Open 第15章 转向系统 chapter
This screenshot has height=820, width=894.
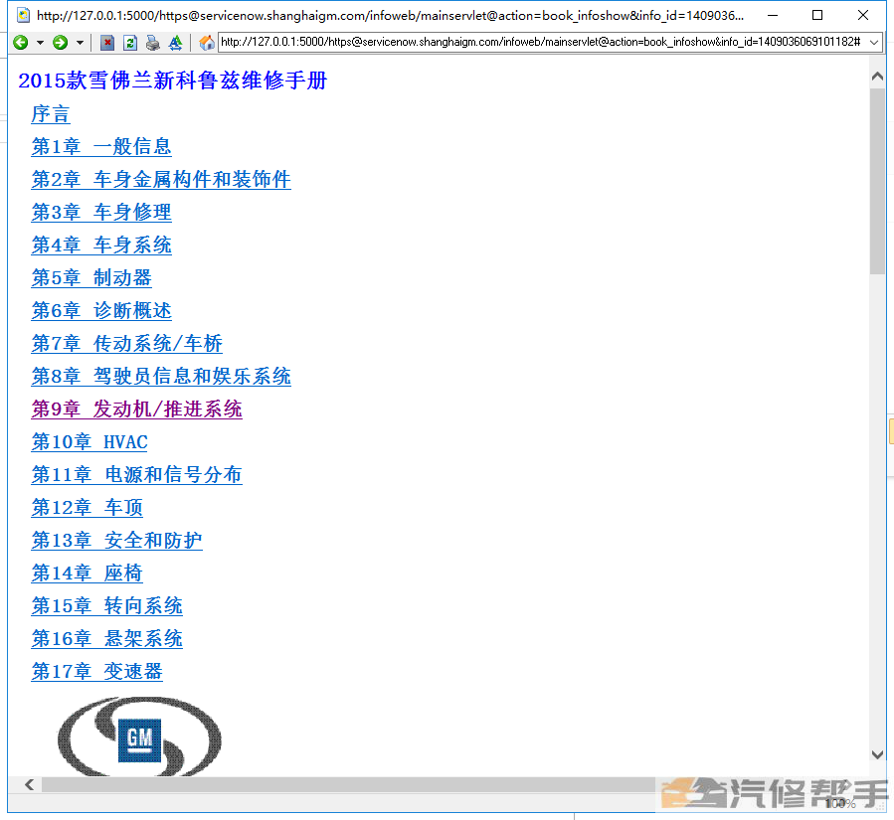(x=106, y=605)
